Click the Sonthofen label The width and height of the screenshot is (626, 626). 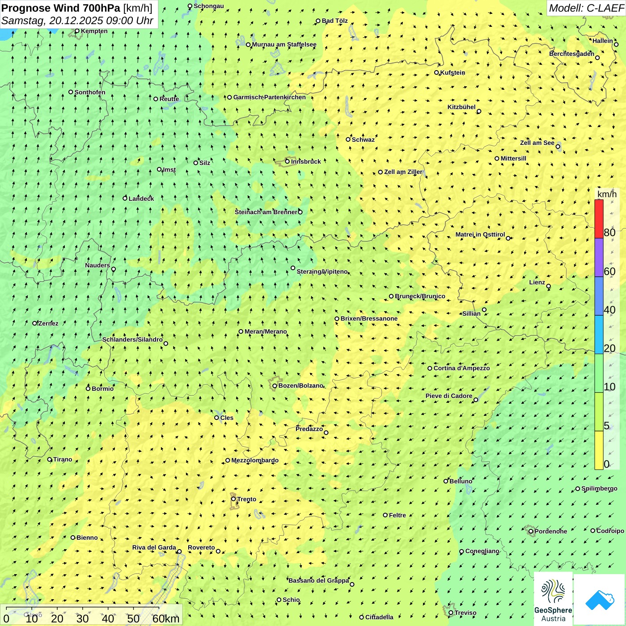(90, 92)
